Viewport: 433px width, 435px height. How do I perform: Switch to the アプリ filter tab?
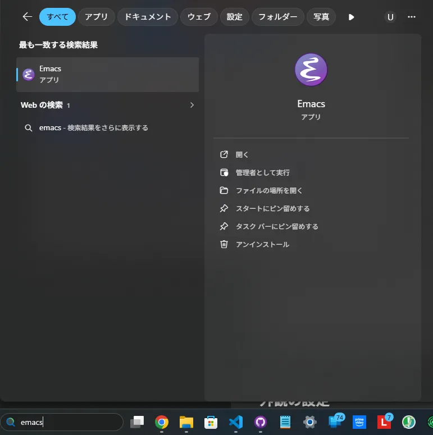96,17
